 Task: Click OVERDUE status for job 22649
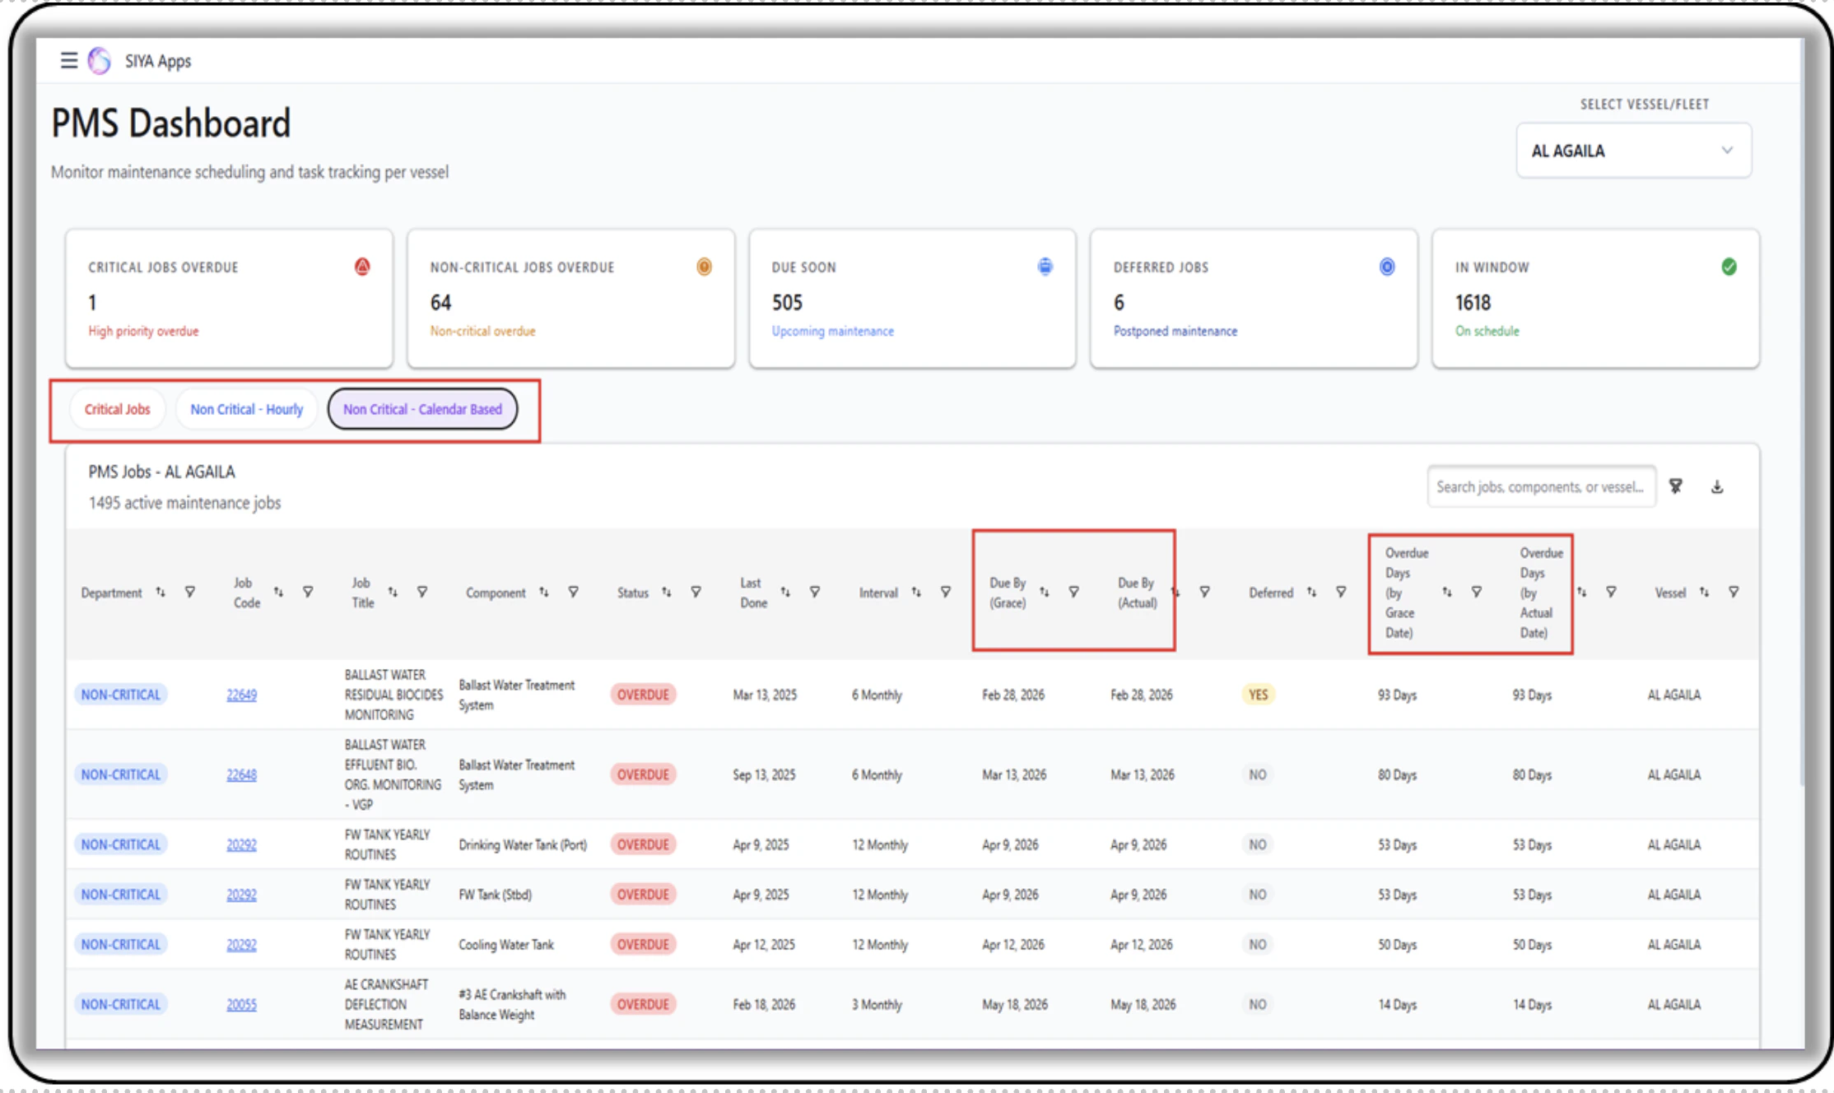[643, 695]
